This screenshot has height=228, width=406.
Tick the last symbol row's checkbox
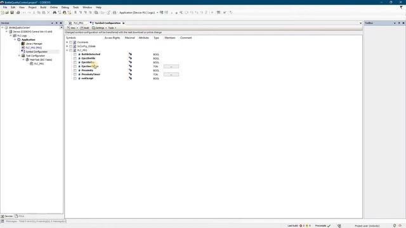tap(75, 79)
